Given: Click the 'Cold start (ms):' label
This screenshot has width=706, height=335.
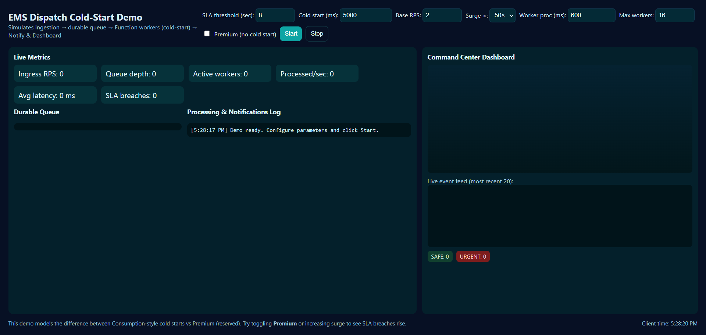Looking at the screenshot, I should click(318, 15).
